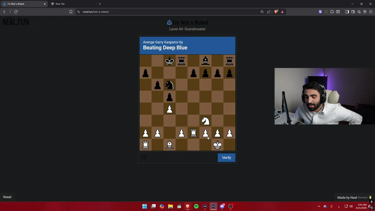Close the I'm Not a Robot tab
375x211 pixels.
click(45, 4)
